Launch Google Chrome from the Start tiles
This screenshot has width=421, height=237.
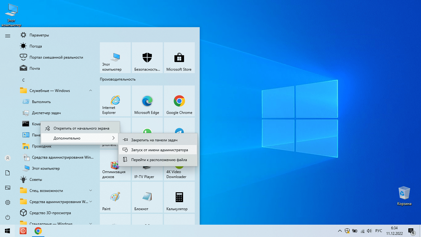pyautogui.click(x=179, y=101)
